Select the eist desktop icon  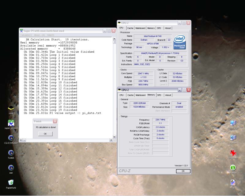(11, 169)
